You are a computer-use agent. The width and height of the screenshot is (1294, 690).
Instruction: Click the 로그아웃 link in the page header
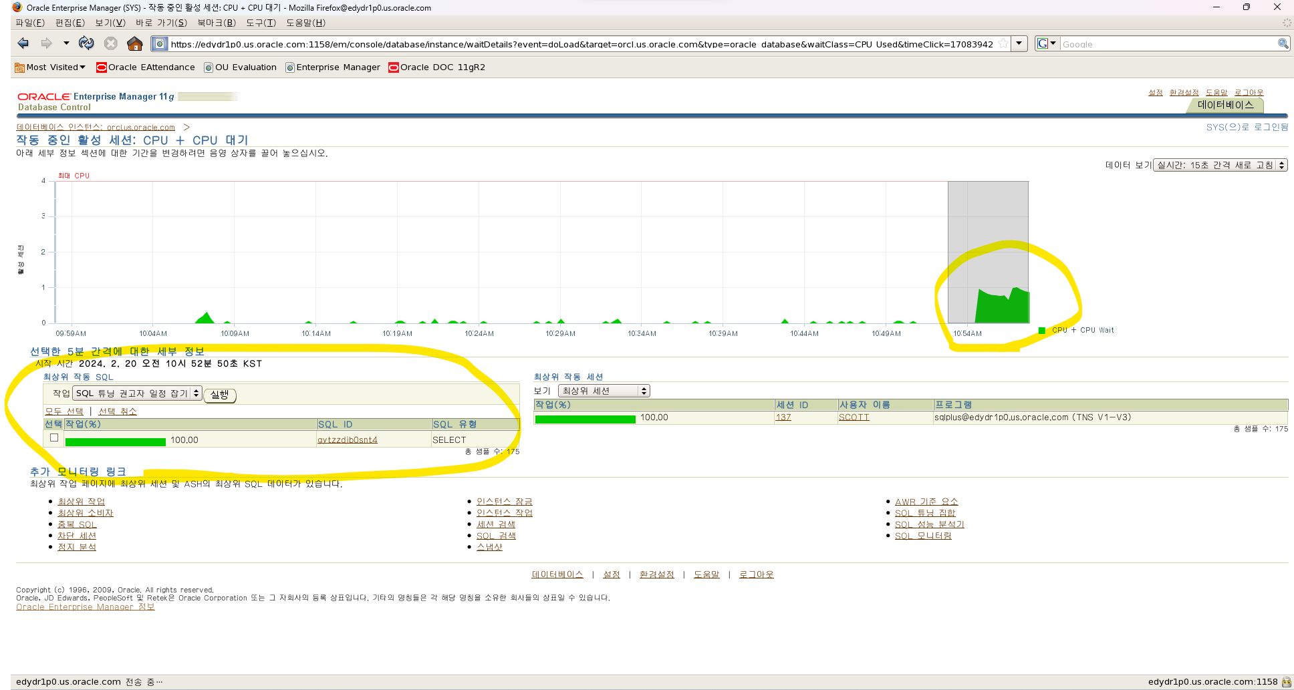click(1249, 93)
